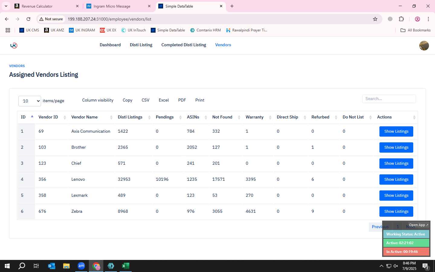This screenshot has width=435, height=272.
Task: Export the table as CSV
Action: click(146, 100)
